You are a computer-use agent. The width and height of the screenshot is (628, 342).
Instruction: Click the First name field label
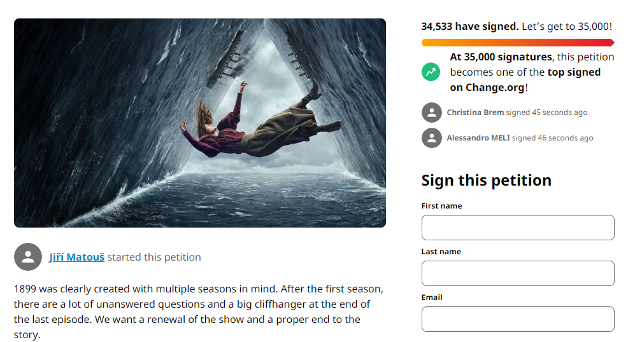point(442,206)
